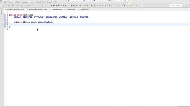
Task: Click SONNTAG enum constant
Action: (x=84, y=17)
